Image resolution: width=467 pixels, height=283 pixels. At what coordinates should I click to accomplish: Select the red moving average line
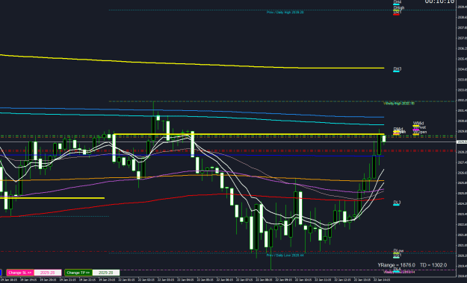tap(192, 196)
